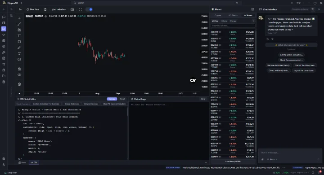Toggle the lock drawings padlock icon
This screenshot has height=175, width=324.
[19, 69]
